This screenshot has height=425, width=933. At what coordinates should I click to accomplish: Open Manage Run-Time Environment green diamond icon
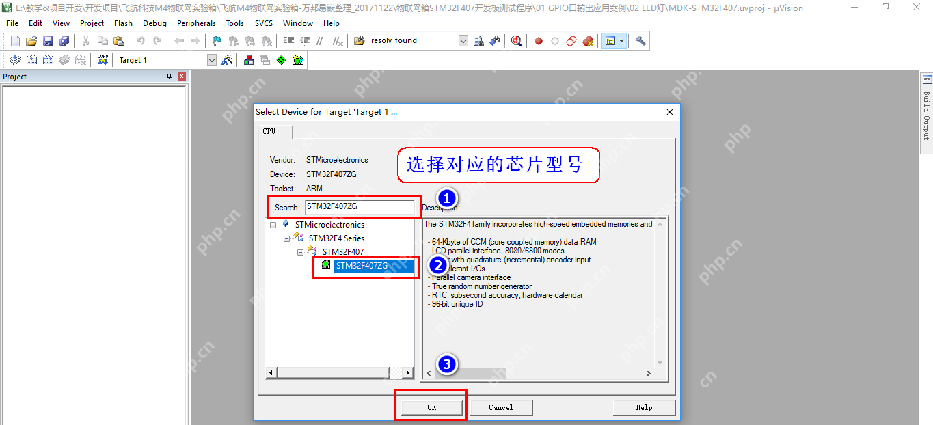point(281,60)
